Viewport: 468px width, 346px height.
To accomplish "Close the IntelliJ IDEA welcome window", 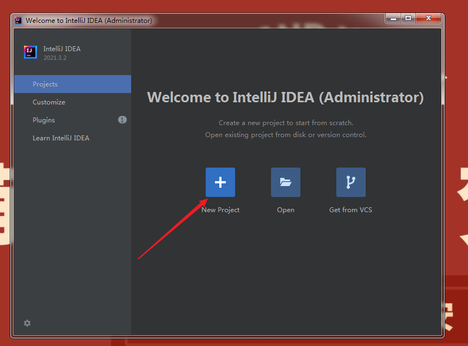I will point(428,18).
